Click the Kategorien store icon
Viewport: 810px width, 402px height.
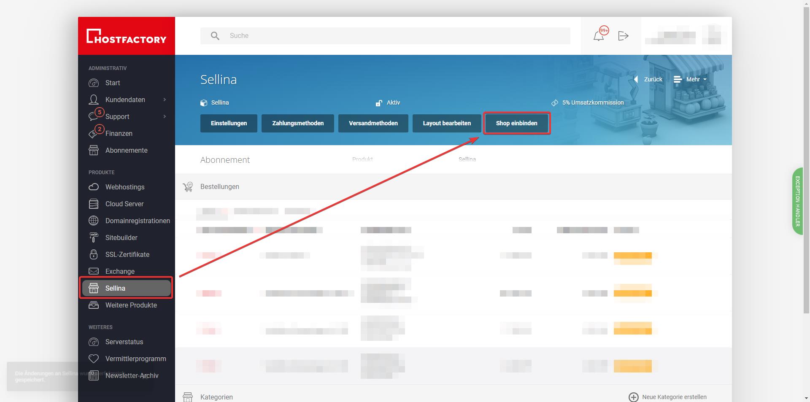pyautogui.click(x=188, y=397)
